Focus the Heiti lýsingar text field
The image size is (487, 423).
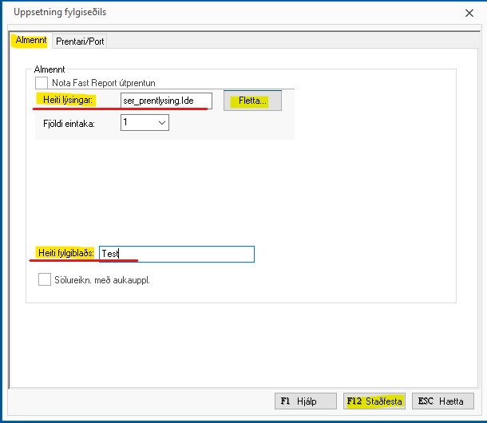(x=165, y=101)
